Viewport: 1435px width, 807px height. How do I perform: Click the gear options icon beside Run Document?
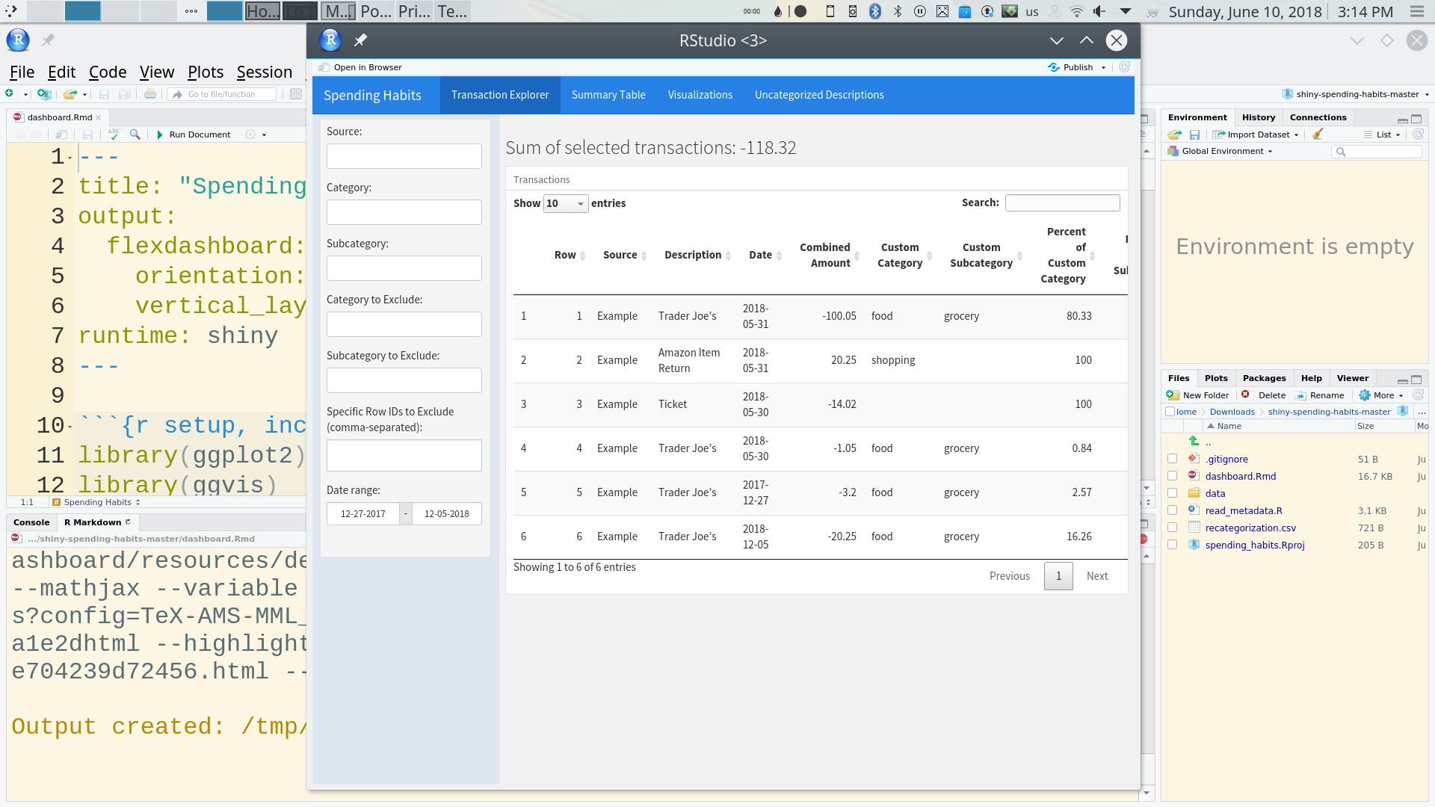point(250,134)
